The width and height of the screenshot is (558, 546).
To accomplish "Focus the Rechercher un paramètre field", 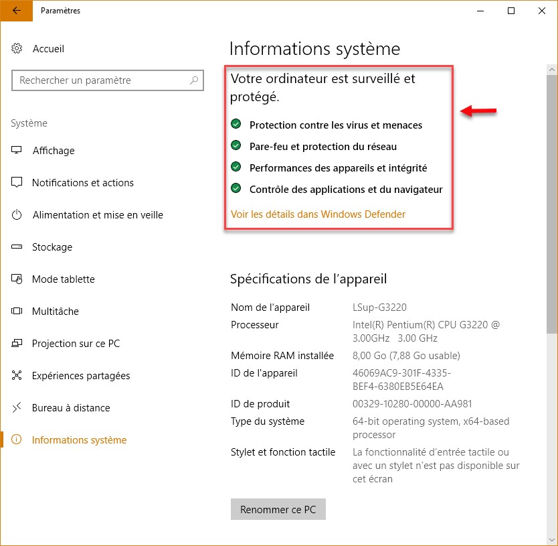I will point(100,80).
